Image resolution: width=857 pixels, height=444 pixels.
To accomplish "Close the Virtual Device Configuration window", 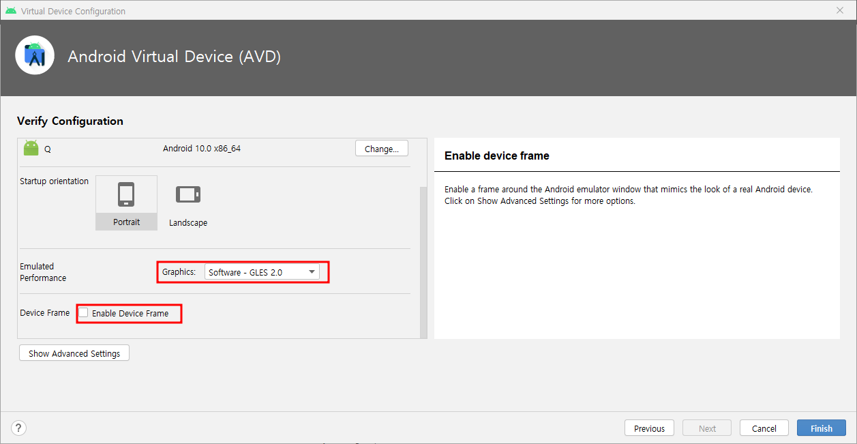I will [840, 11].
